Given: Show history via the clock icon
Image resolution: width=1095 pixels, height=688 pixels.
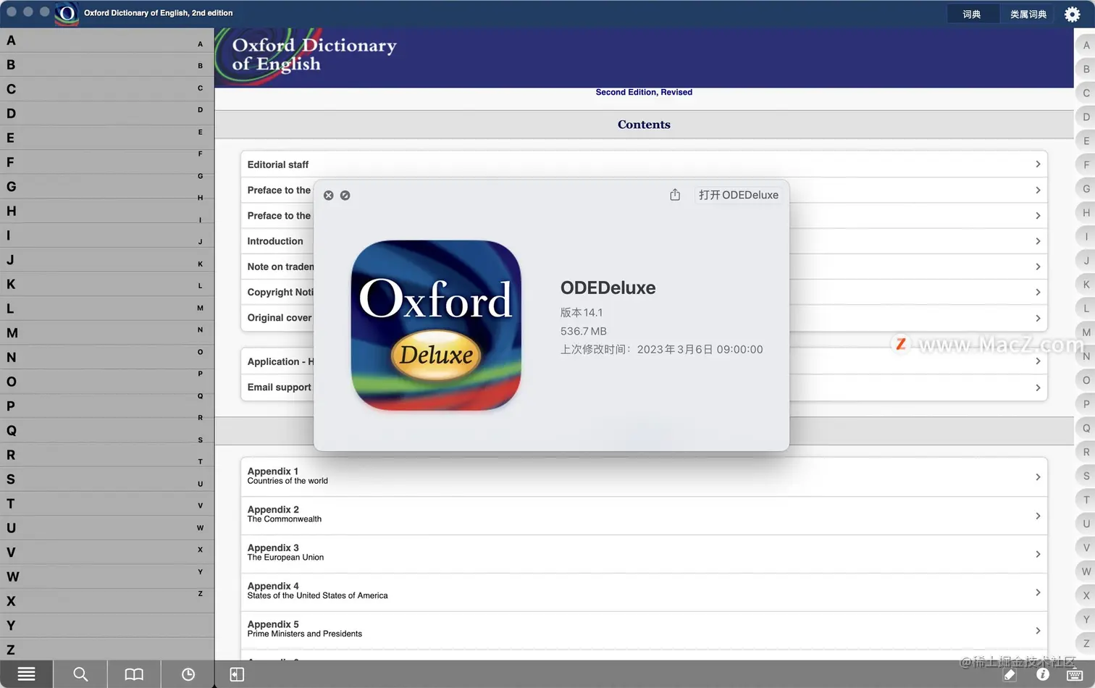Looking at the screenshot, I should click(188, 674).
